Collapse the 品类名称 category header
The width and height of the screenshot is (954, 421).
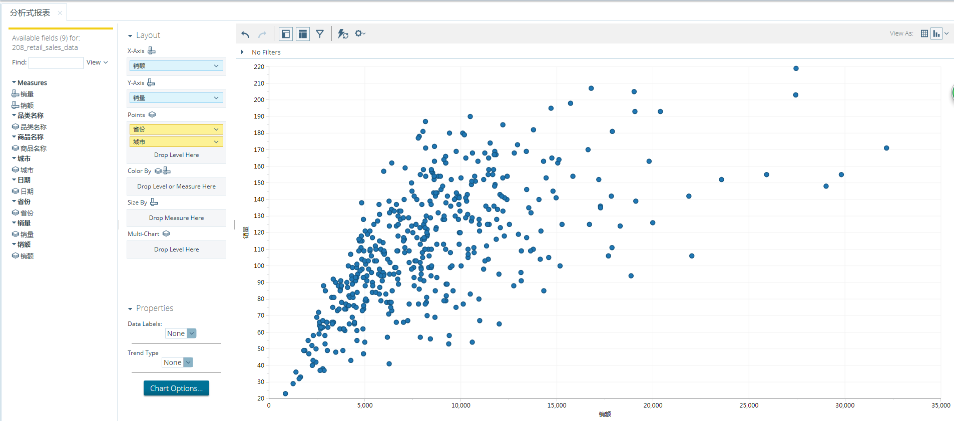pos(14,115)
